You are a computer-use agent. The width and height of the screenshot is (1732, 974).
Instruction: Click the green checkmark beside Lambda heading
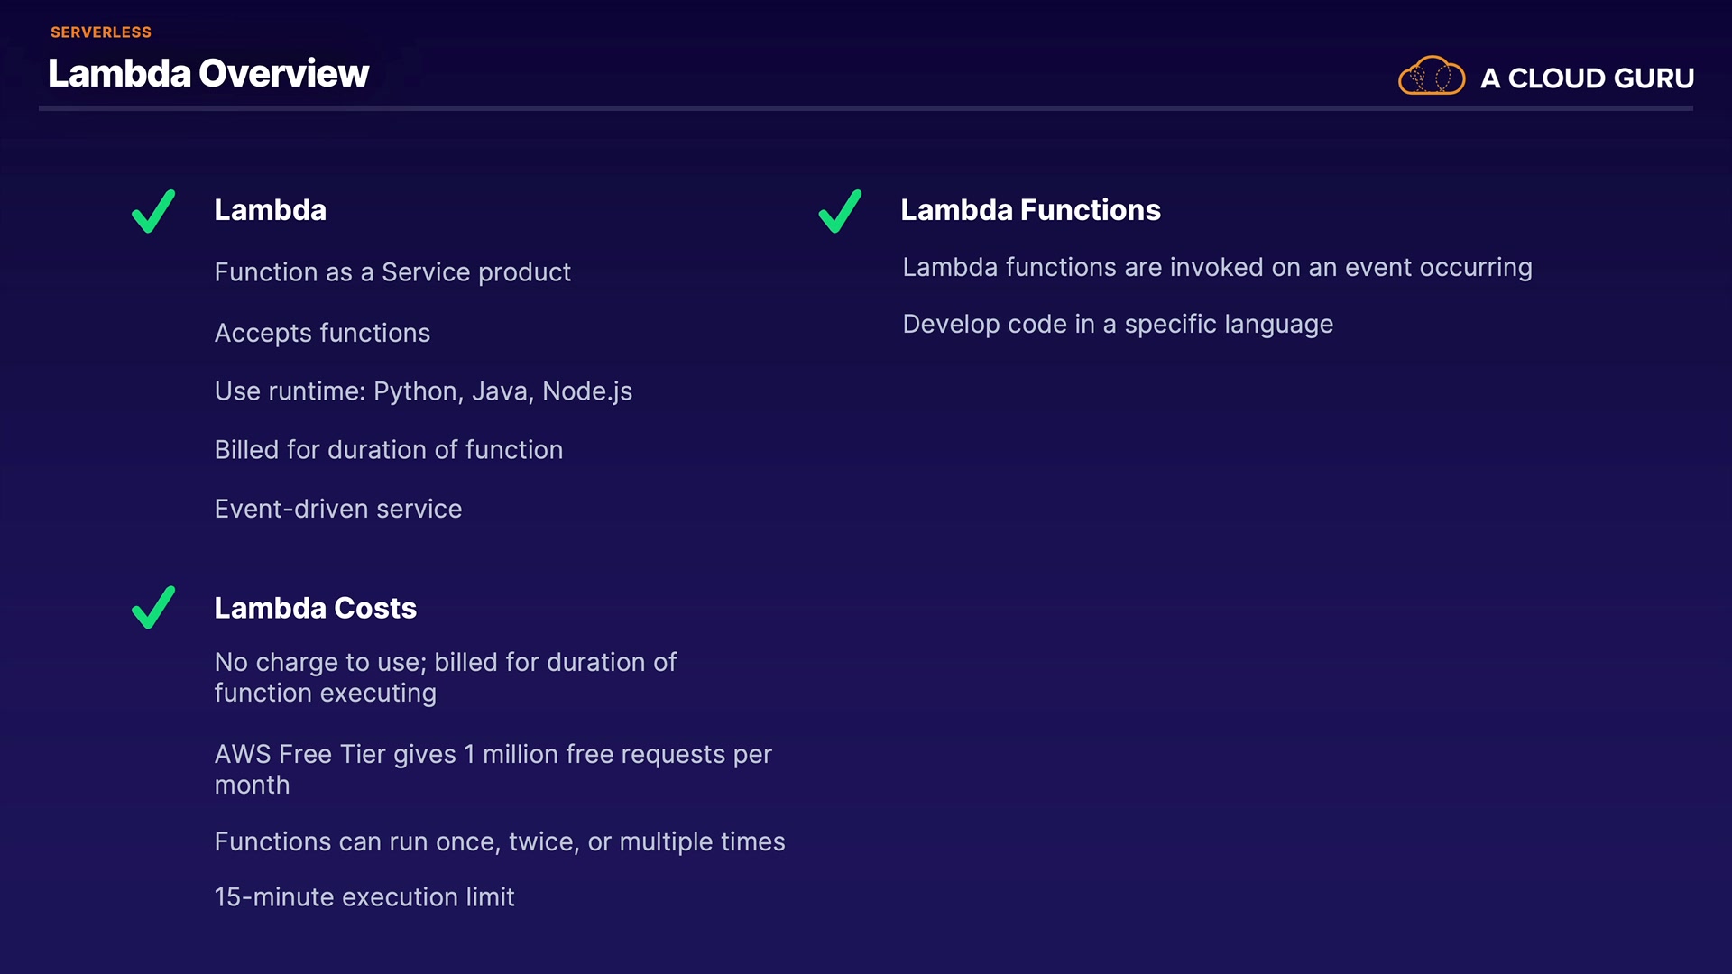(153, 212)
